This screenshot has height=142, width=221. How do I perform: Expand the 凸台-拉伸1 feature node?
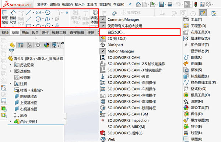(10, 121)
